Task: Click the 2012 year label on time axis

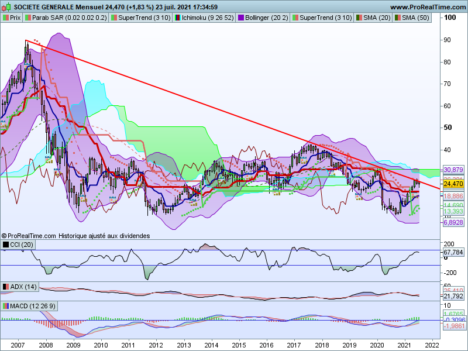Action: pos(156,345)
